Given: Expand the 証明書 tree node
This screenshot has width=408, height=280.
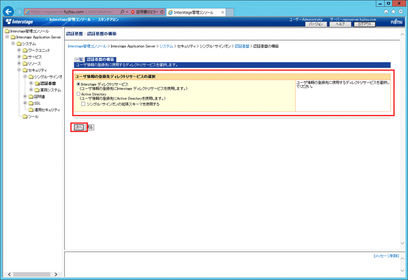Looking at the screenshot, I should click(x=25, y=96).
